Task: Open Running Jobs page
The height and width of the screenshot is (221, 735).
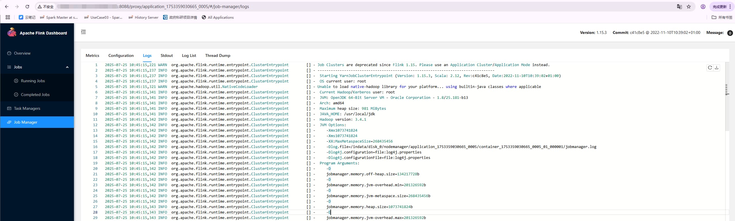Action: (37, 81)
